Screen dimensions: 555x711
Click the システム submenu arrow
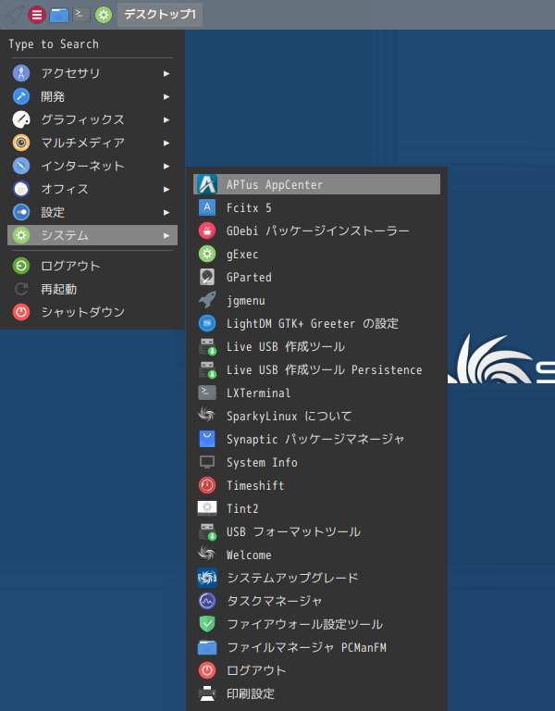[x=166, y=235]
